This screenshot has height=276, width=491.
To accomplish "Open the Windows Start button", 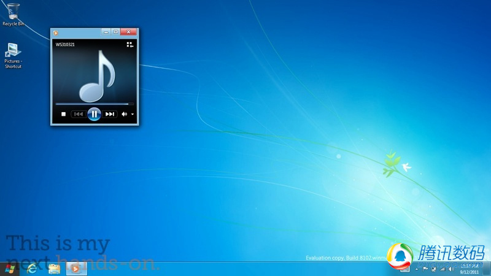I will pyautogui.click(x=10, y=269).
